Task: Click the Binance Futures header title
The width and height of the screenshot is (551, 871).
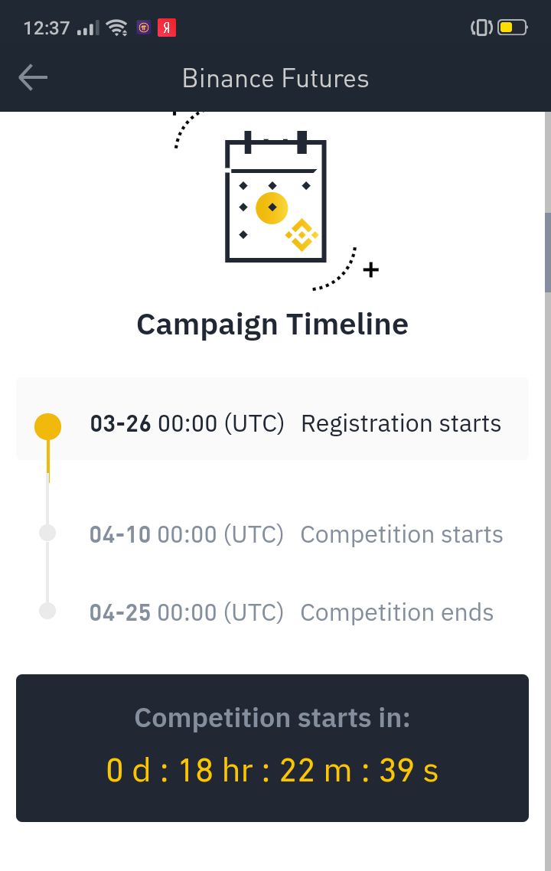Action: [275, 78]
